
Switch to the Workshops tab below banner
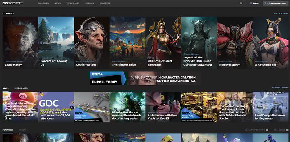point(21,88)
